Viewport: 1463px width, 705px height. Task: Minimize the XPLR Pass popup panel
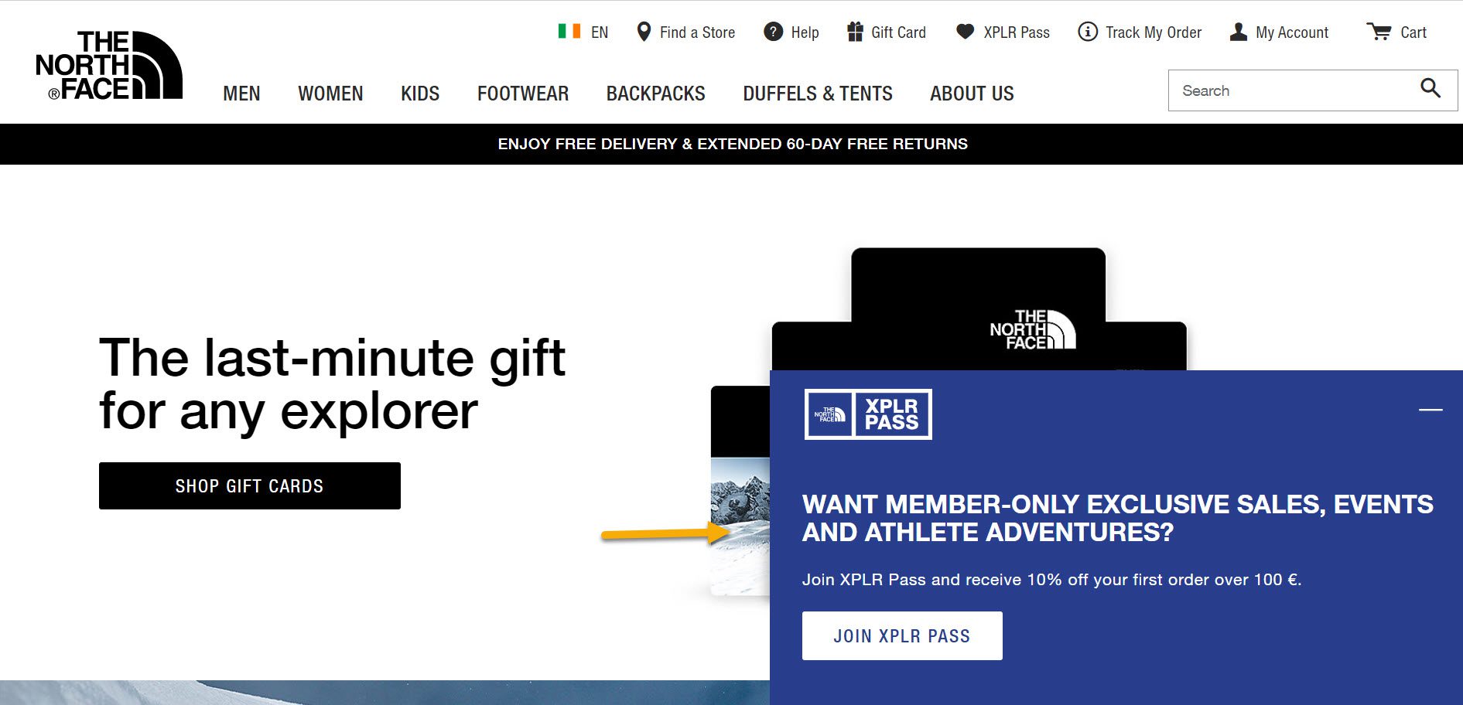1431,410
